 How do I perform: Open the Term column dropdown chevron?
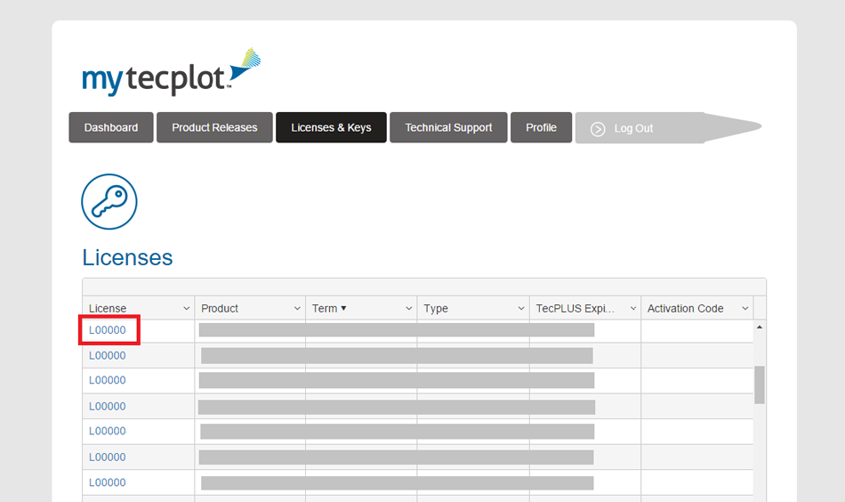coord(408,309)
